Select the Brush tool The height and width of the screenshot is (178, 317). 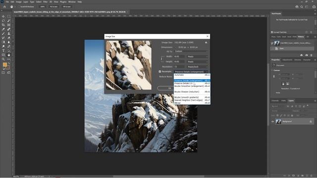coord(3,34)
